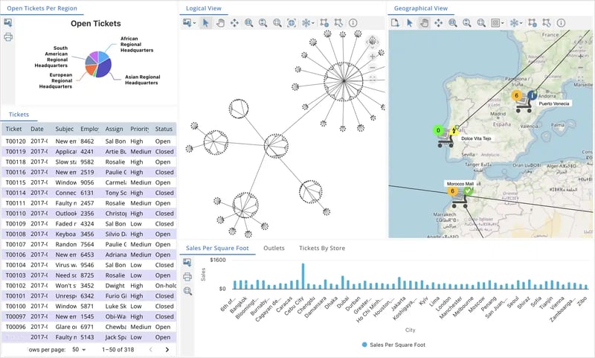Click edit link icon in Logical View toolbar
Viewport: 595px width, 358px height.
338,23
